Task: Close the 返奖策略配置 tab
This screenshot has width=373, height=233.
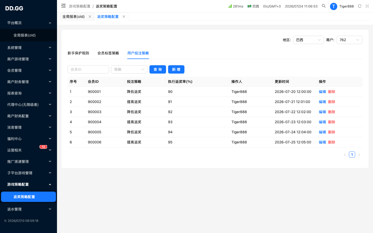Action: click(x=124, y=17)
